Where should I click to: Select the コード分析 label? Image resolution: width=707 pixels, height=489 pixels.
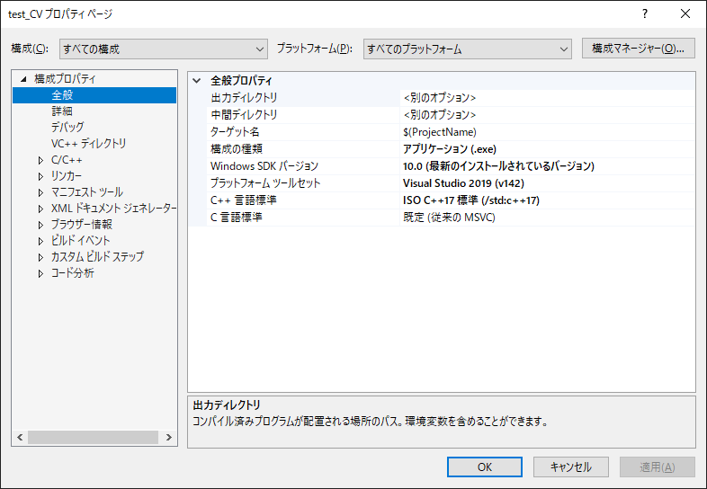(73, 272)
